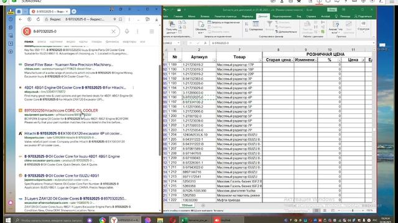Click the Sort button in Excel ribbon

coord(256,26)
